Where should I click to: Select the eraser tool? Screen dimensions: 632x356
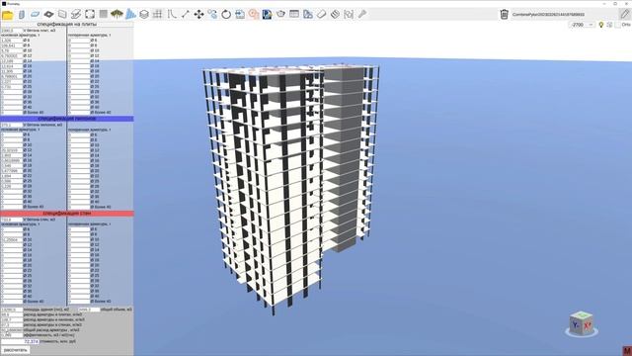coord(321,15)
